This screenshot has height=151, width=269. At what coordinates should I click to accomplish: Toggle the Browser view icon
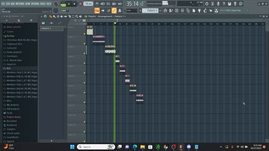click(x=188, y=10)
